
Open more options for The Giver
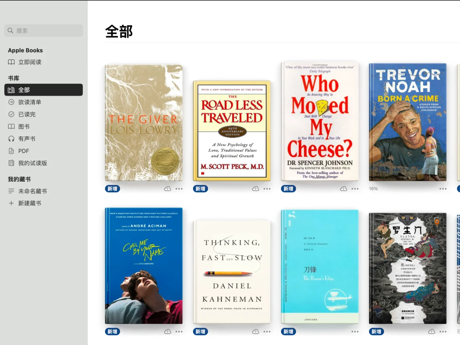[179, 189]
